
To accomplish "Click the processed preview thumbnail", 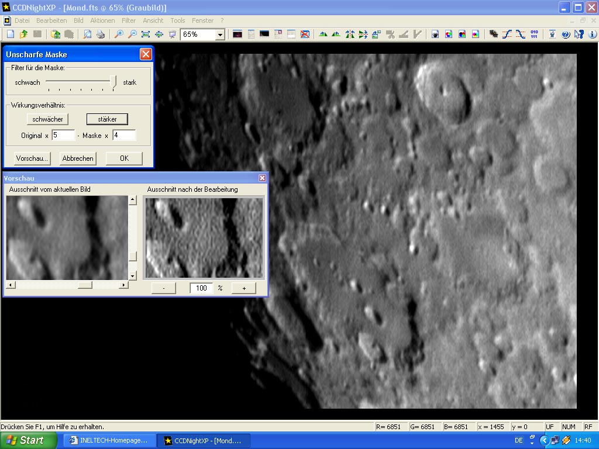I will (205, 237).
